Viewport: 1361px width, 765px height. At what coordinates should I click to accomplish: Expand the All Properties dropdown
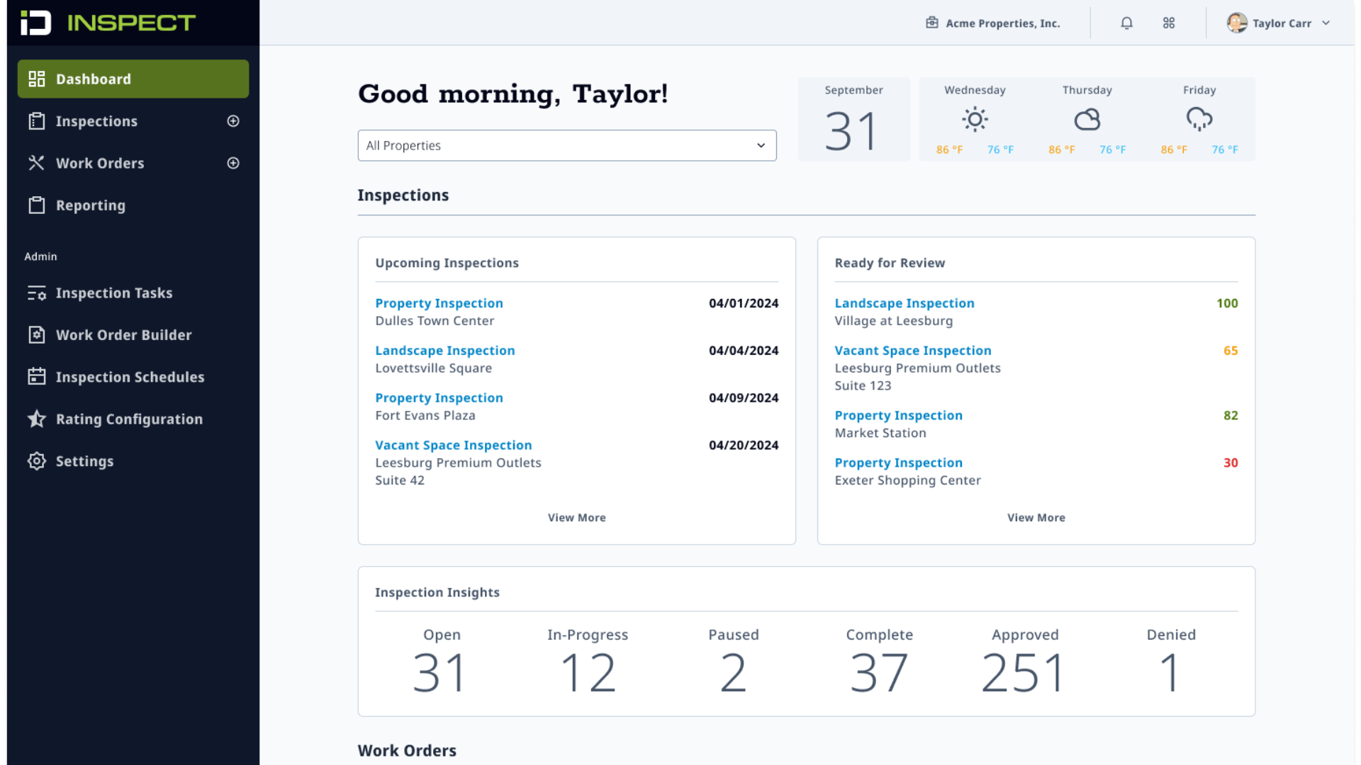(567, 144)
